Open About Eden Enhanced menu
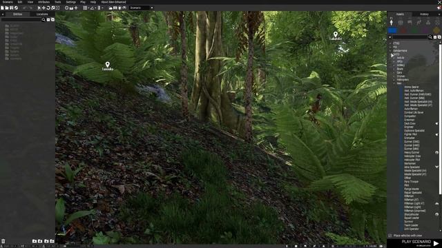442x248 pixels. pyautogui.click(x=113, y=2)
